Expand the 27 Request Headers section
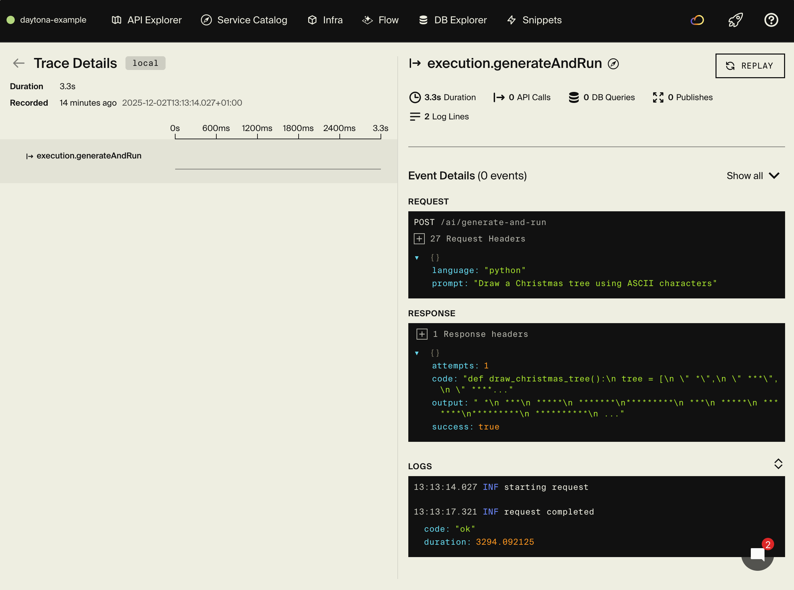This screenshot has width=794, height=590. (x=419, y=238)
